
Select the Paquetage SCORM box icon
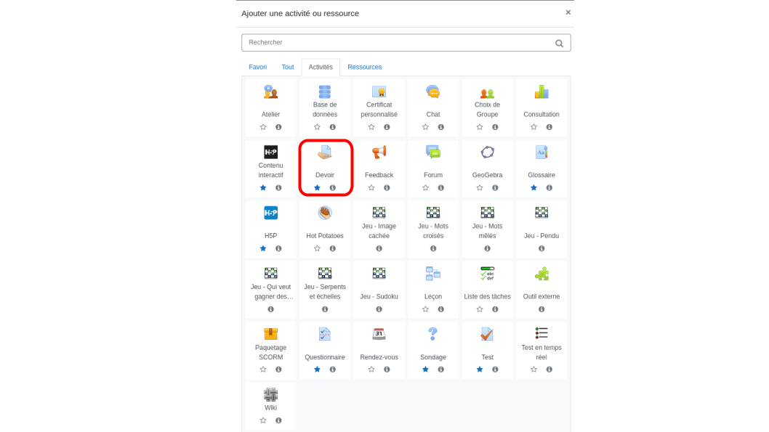(270, 334)
